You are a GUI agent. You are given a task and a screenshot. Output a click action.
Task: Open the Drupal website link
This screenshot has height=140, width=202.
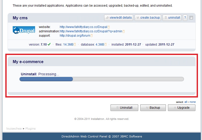pos(83,27)
